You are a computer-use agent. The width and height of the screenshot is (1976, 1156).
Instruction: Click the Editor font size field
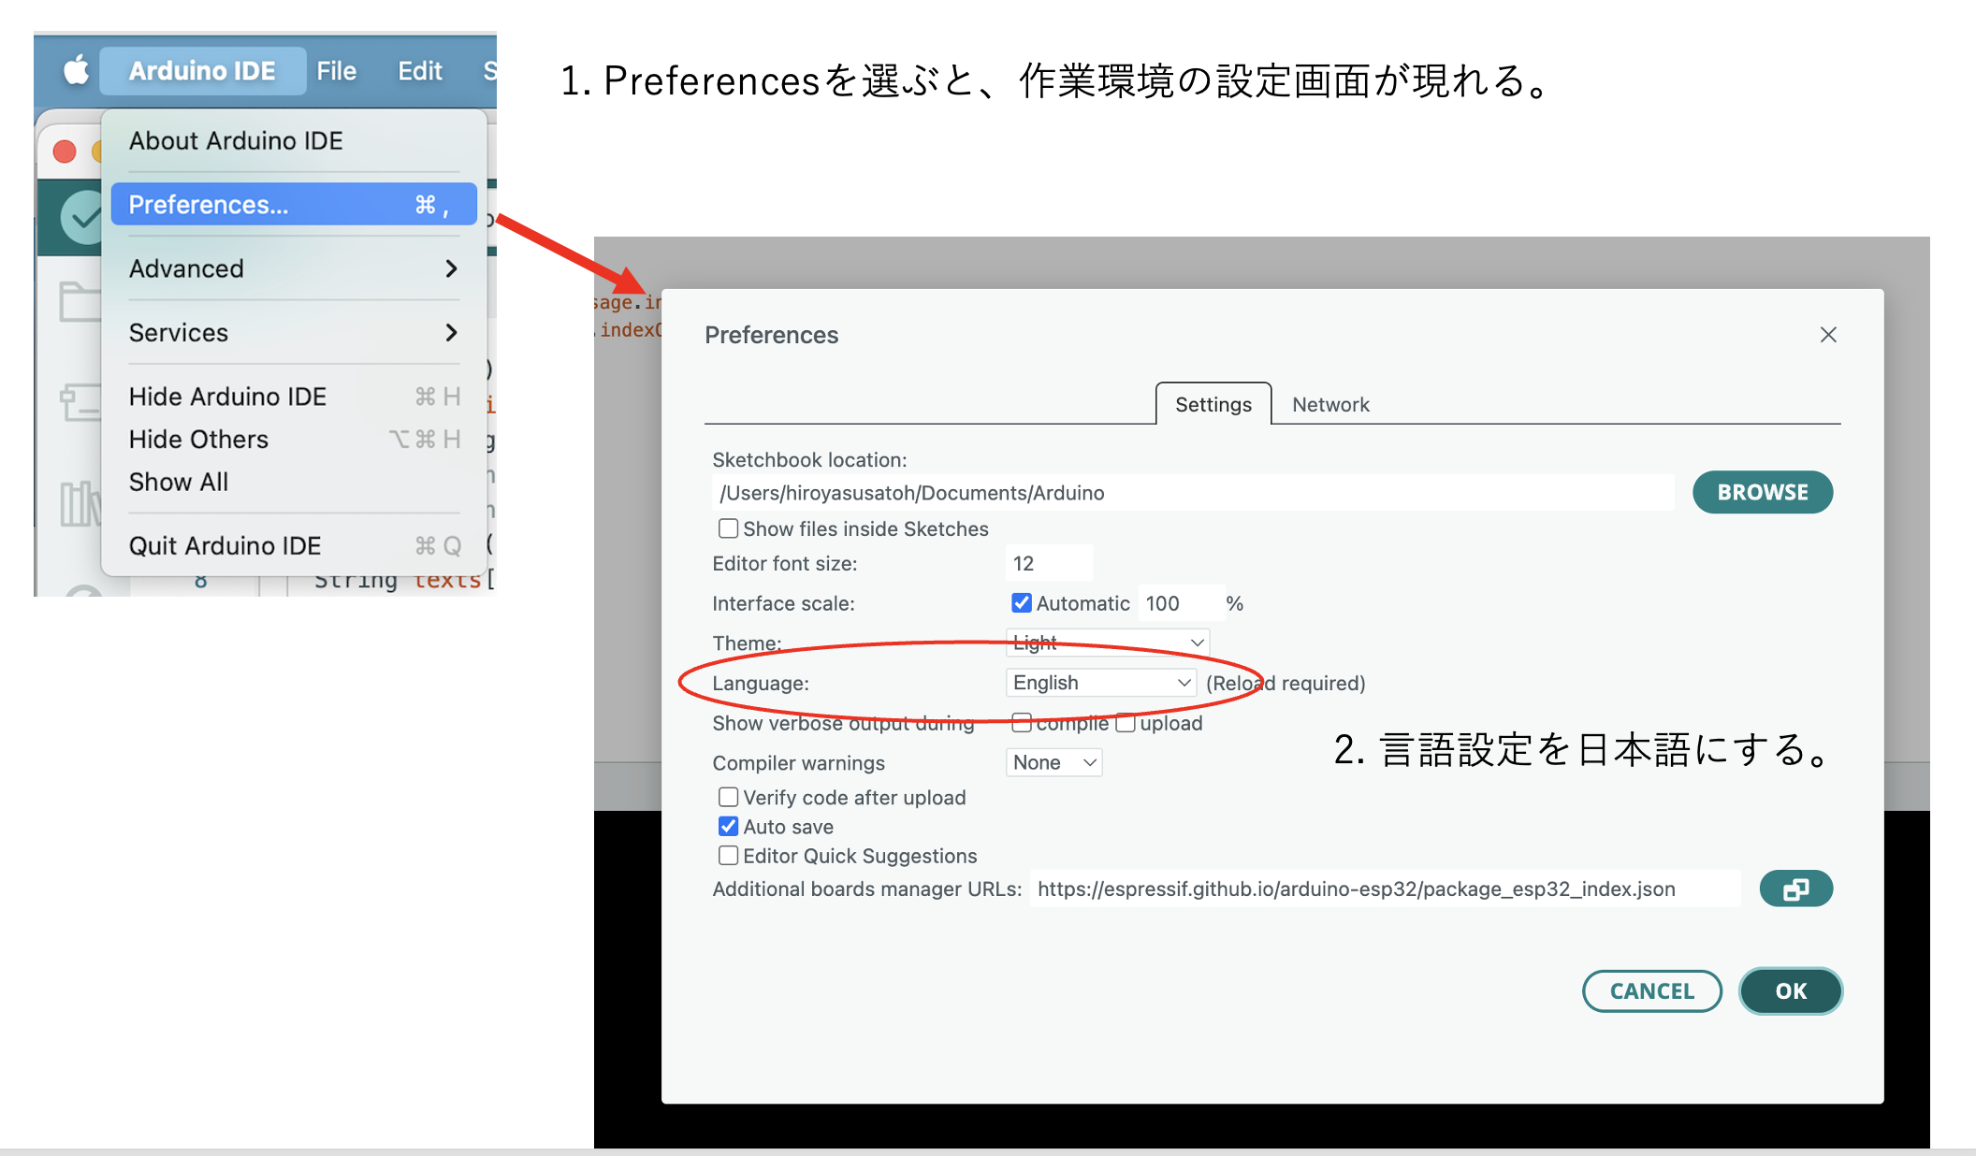point(1048,563)
